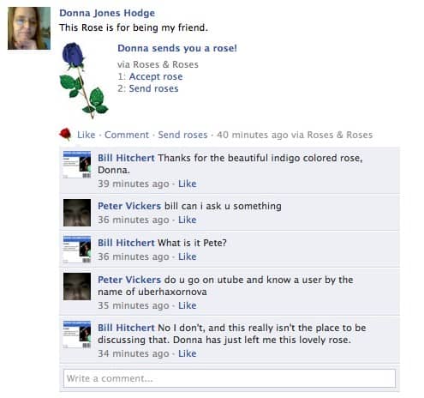The image size is (424, 398).
Task: Click Peter Vickers' avatar on 'ask u something' comment
Action: (77, 213)
